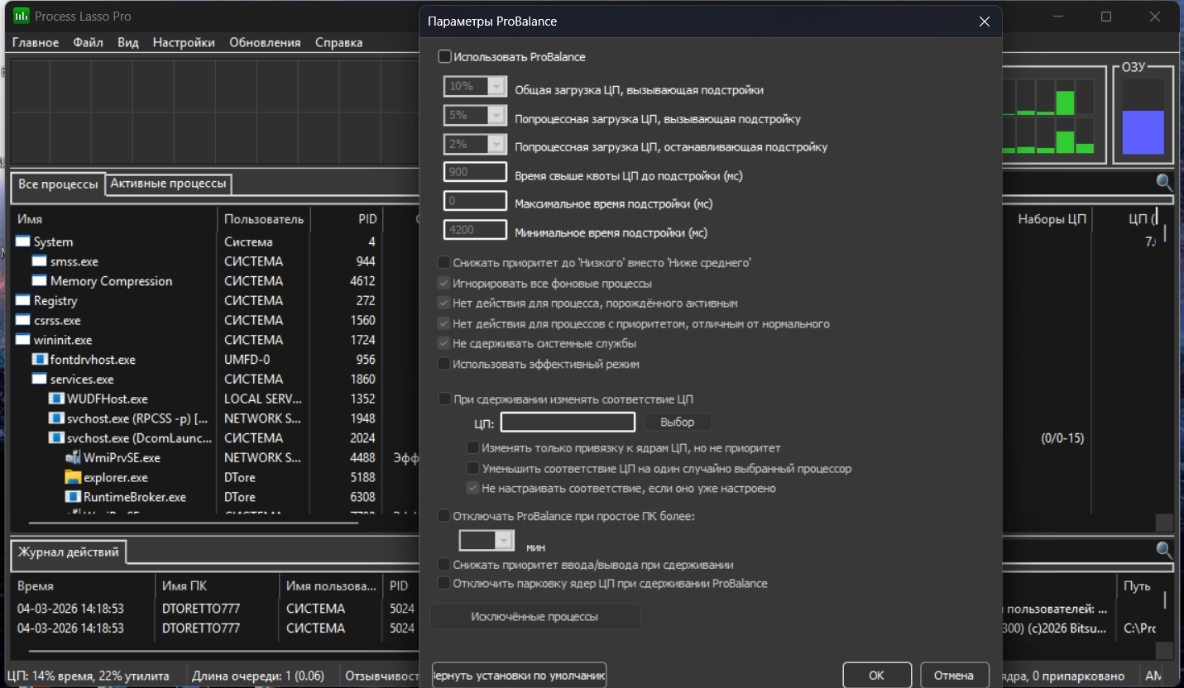Screen dimensions: 1184x688
Task: Click the RAM usage bar in ОЗУ
Action: pyautogui.click(x=1143, y=132)
